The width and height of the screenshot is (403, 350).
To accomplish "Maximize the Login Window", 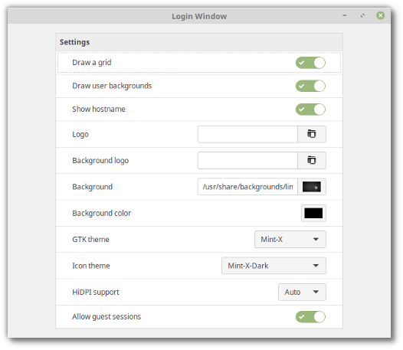I will coord(362,16).
